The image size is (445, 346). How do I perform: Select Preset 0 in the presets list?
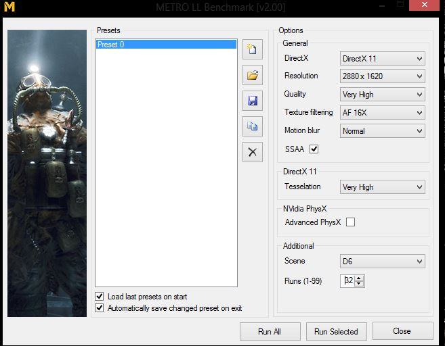(166, 45)
